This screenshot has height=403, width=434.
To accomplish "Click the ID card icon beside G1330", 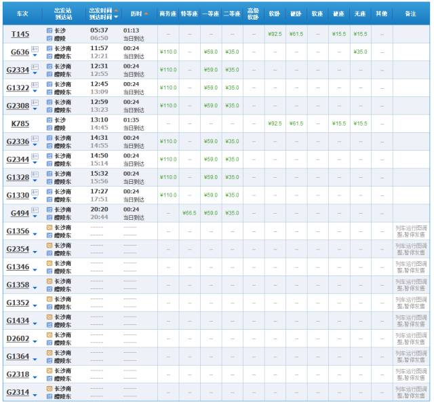I will [x=35, y=192].
